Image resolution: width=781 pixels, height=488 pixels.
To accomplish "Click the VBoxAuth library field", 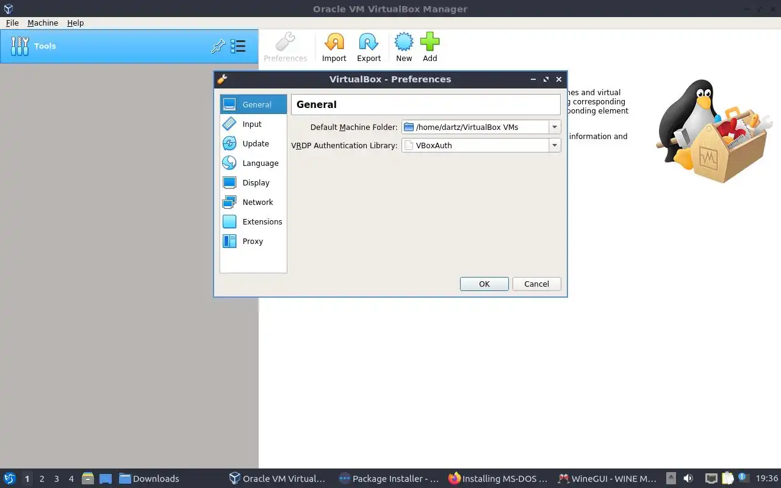I will pos(475,145).
